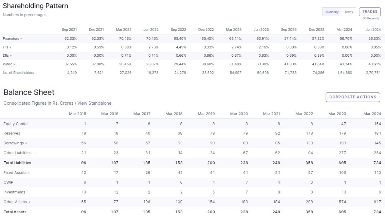
Task: Expand the Other Liabilities row
Action: (x=19, y=153)
